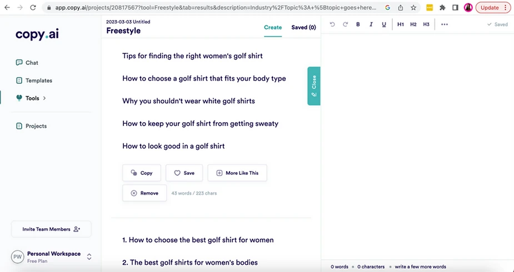Click '1. How to choose the best golf shirt for women'
This screenshot has width=514, height=272.
198,240
